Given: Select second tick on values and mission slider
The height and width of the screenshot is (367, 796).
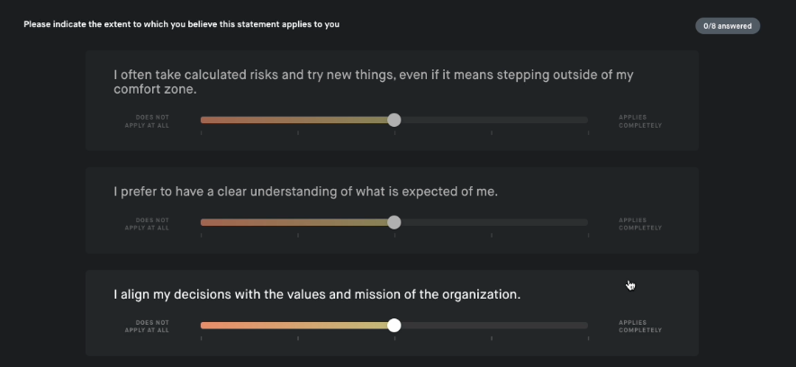Looking at the screenshot, I should [x=298, y=326].
